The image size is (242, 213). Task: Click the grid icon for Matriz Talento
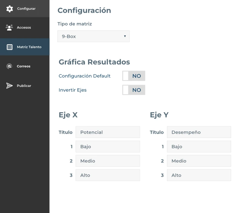pyautogui.click(x=9, y=47)
